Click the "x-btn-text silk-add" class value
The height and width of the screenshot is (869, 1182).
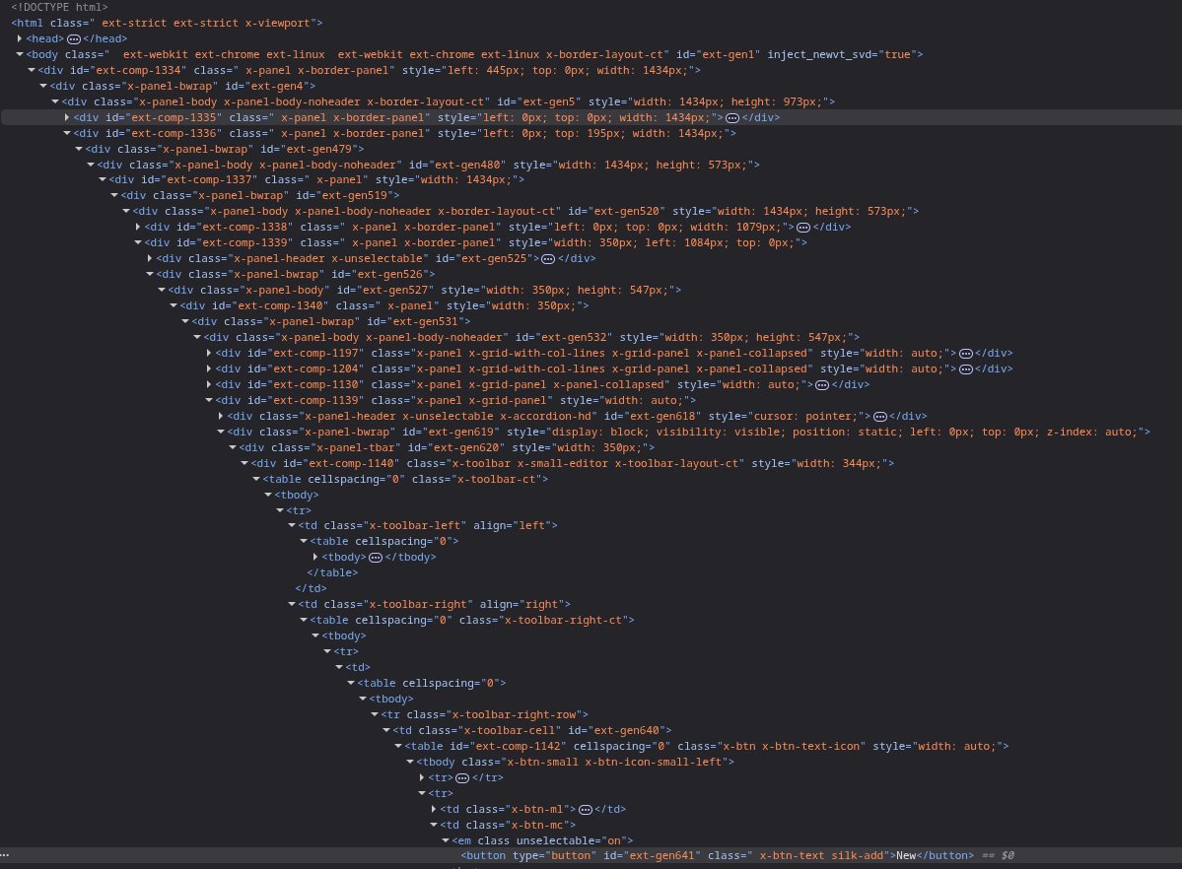coord(821,855)
